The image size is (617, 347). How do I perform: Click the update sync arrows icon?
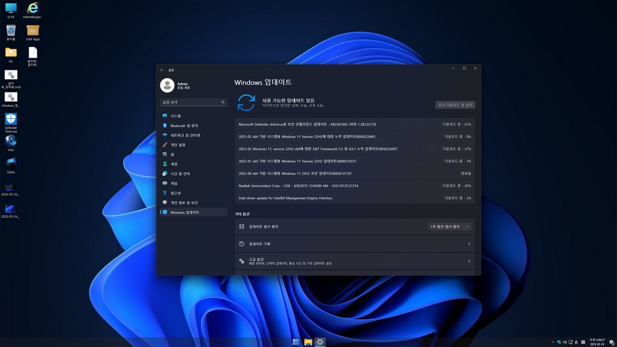pos(246,103)
